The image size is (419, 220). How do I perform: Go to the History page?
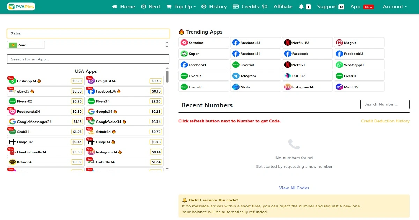(214, 7)
